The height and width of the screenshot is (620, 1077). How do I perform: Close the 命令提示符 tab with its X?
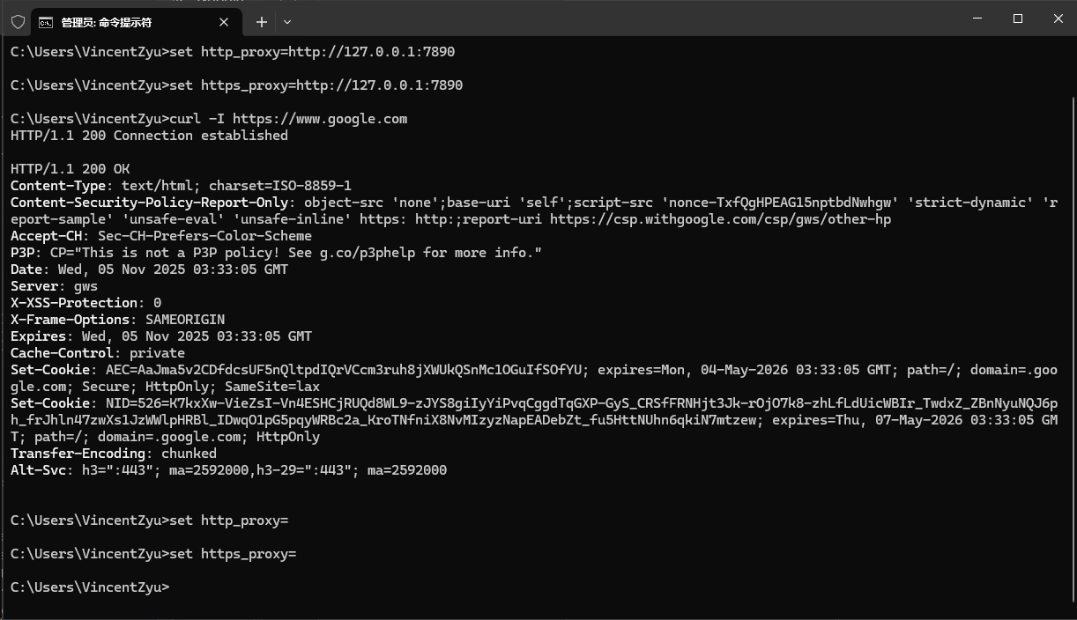[x=224, y=21]
